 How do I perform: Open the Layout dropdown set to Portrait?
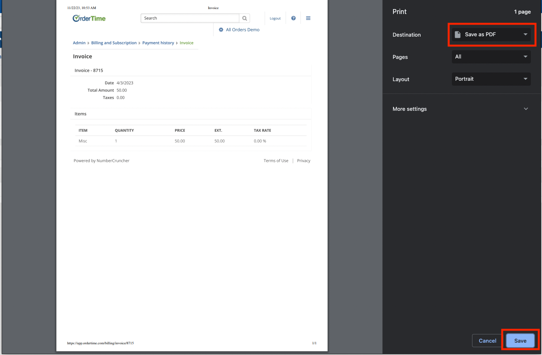[x=491, y=79]
